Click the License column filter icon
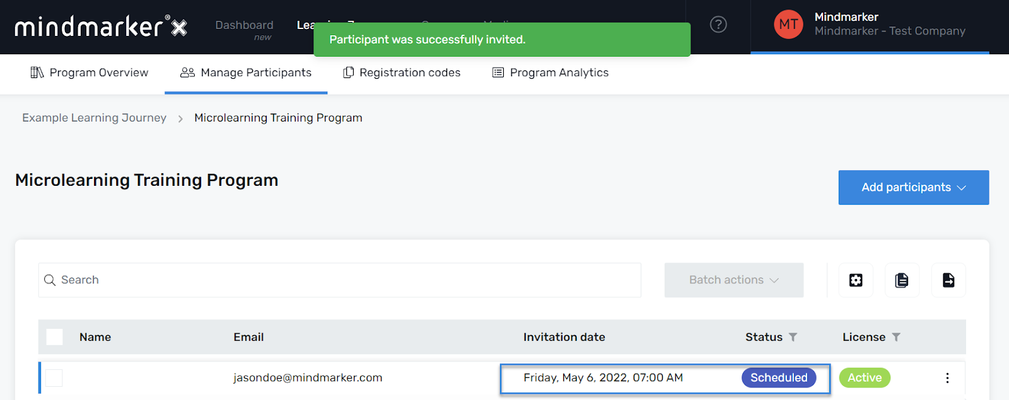The height and width of the screenshot is (400, 1009). (x=896, y=338)
